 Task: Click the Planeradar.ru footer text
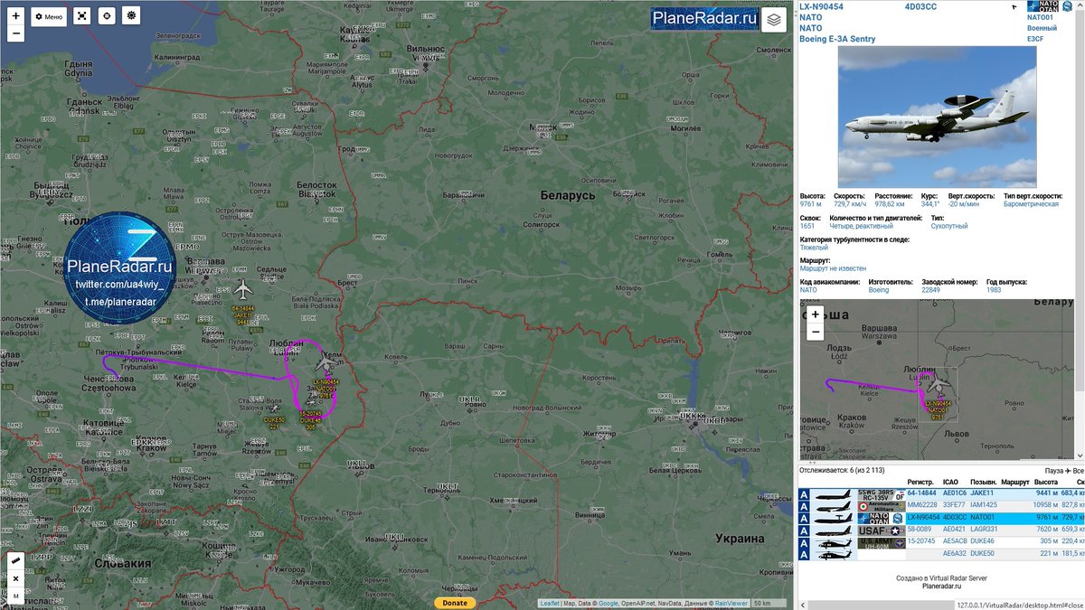coord(940,586)
